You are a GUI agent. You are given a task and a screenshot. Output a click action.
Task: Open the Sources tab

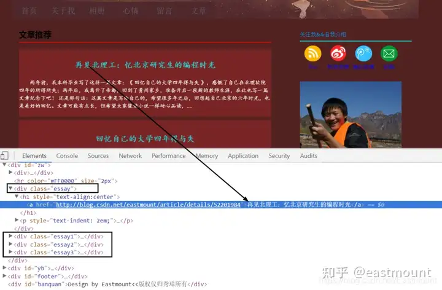98,155
